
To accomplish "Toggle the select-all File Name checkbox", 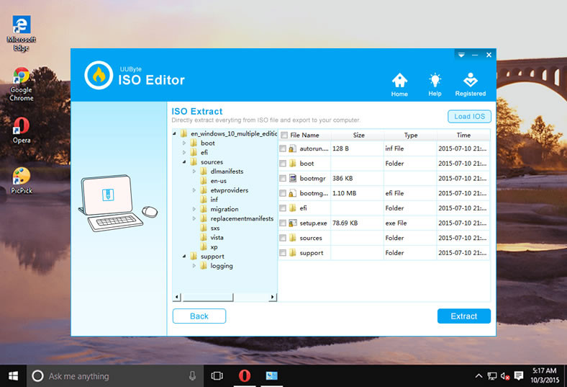I will [x=284, y=135].
